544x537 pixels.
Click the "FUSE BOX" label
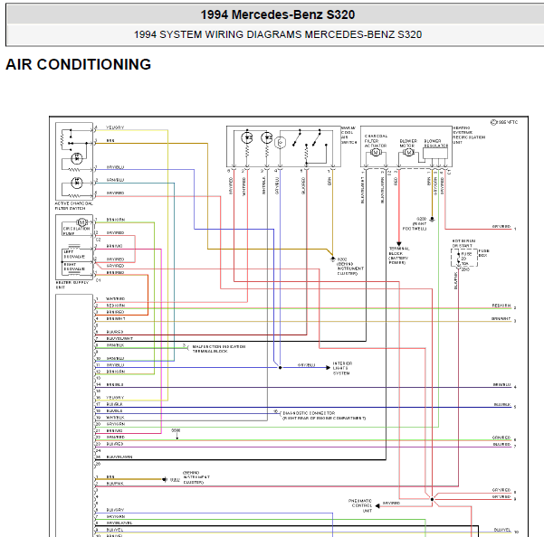point(483,253)
